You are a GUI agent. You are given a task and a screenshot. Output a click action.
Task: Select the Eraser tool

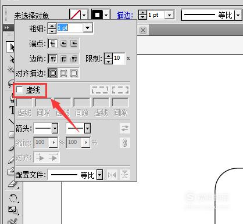click(x=13, y=184)
